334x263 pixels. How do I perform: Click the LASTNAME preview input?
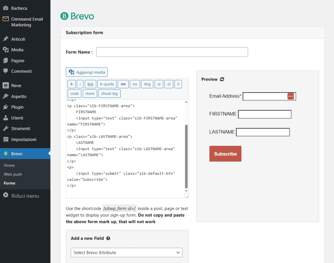click(263, 132)
